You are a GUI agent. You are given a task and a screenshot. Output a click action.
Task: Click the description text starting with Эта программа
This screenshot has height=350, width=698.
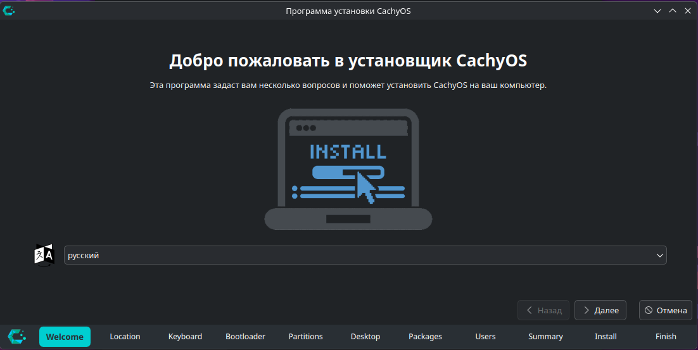coord(348,85)
